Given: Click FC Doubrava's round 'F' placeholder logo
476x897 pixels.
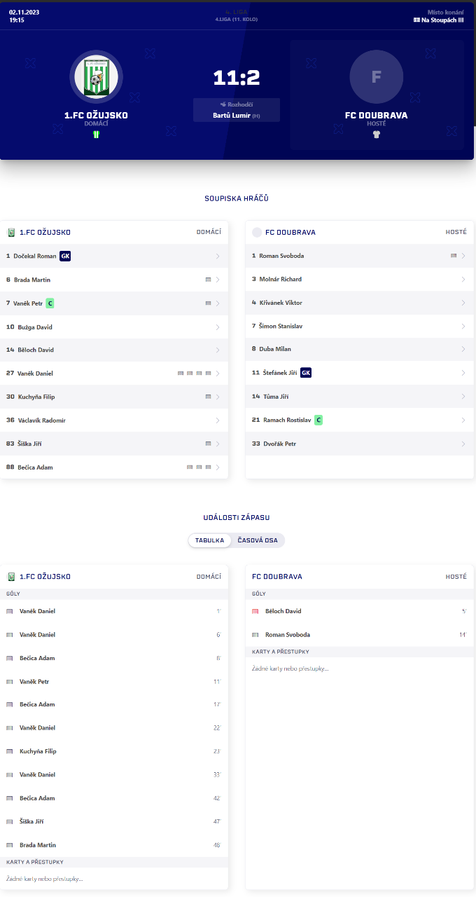Looking at the screenshot, I should 376,77.
